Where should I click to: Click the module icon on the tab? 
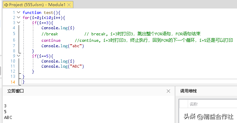tap(6, 5)
